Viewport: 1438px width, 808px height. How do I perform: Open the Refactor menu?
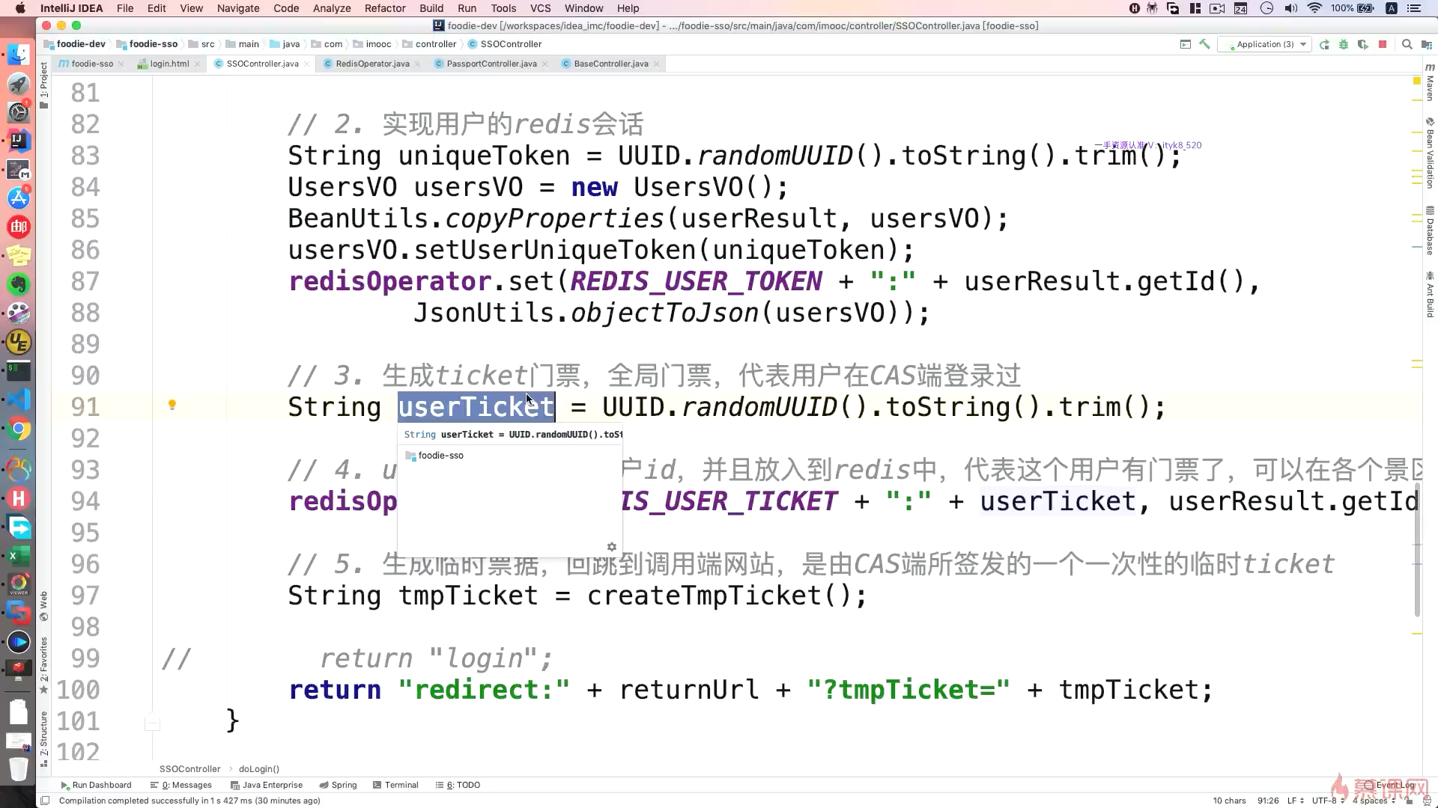[384, 8]
